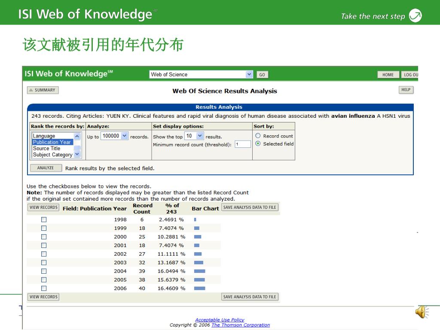
Task: Select the Record count sort option
Action: tap(258, 135)
